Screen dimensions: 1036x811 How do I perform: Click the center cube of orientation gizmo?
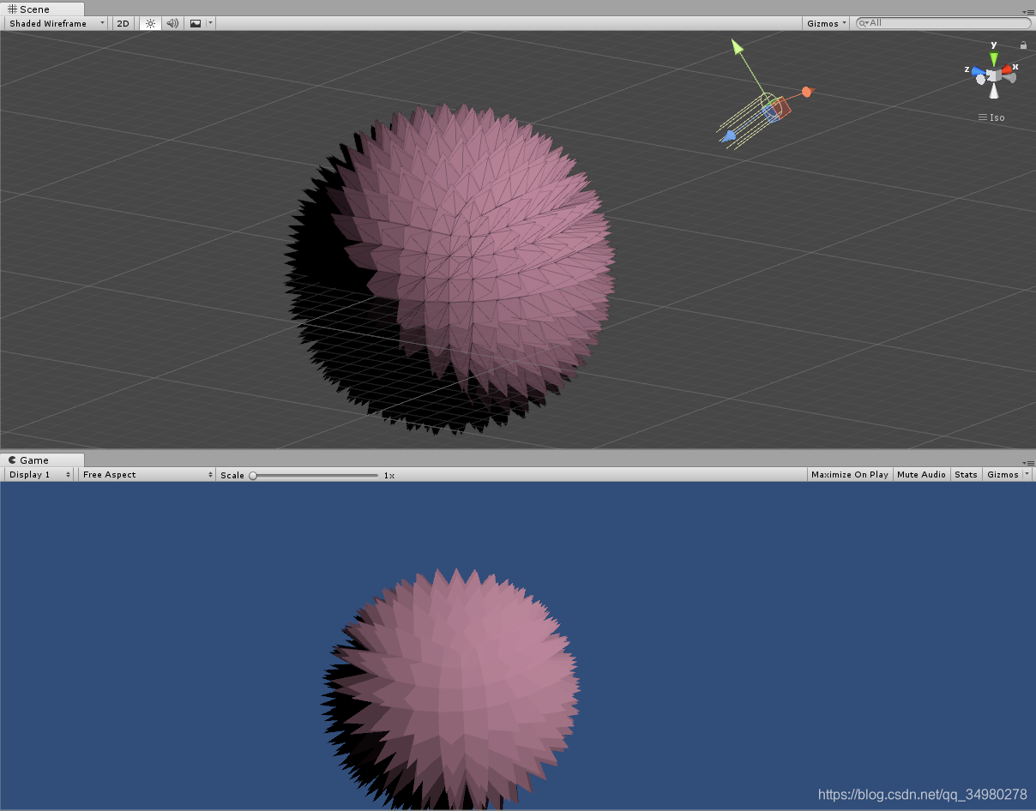pyautogui.click(x=993, y=75)
